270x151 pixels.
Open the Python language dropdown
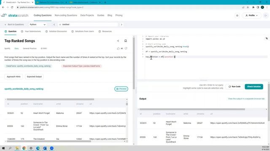coord(38,25)
